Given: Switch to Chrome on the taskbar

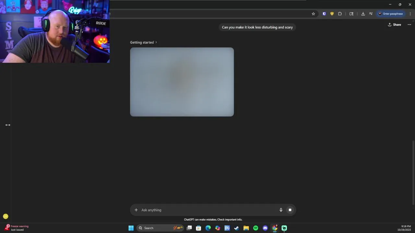Looking at the screenshot, I should point(275,228).
